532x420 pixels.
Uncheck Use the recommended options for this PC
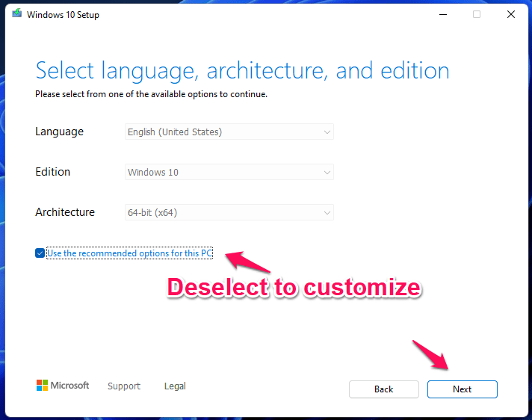click(x=40, y=253)
